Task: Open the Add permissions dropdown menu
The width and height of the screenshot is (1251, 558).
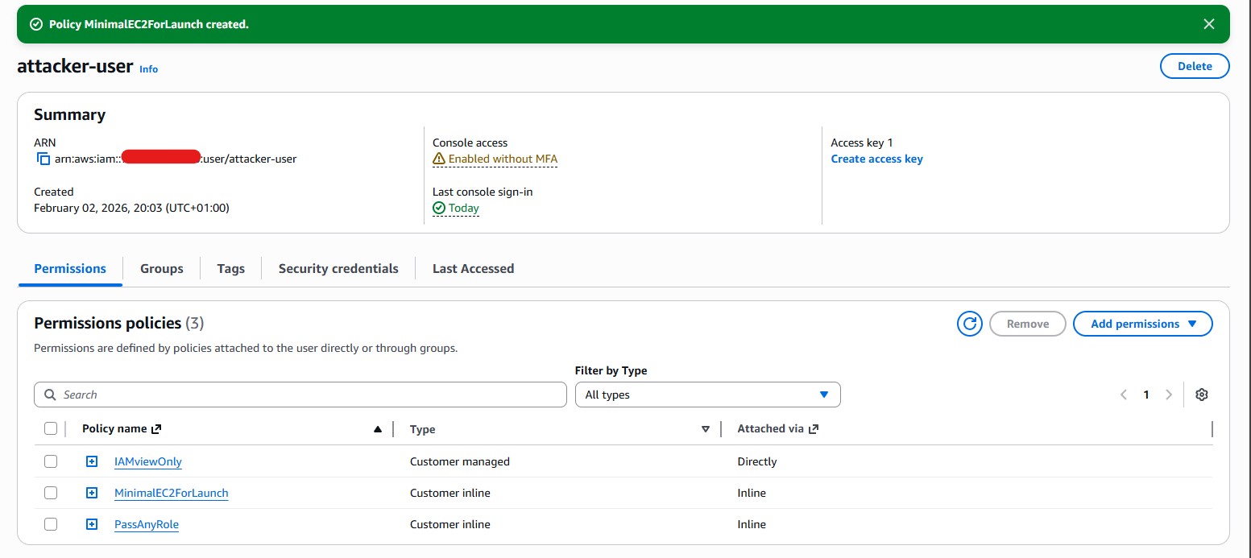Action: [x=1141, y=324]
